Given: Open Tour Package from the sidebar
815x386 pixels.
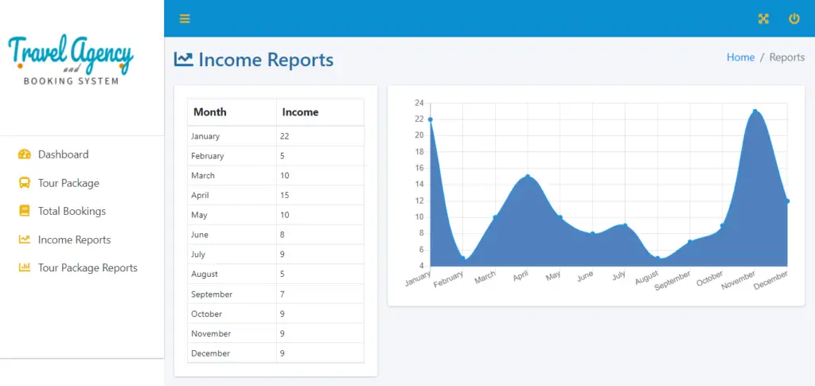Looking at the screenshot, I should tap(68, 183).
